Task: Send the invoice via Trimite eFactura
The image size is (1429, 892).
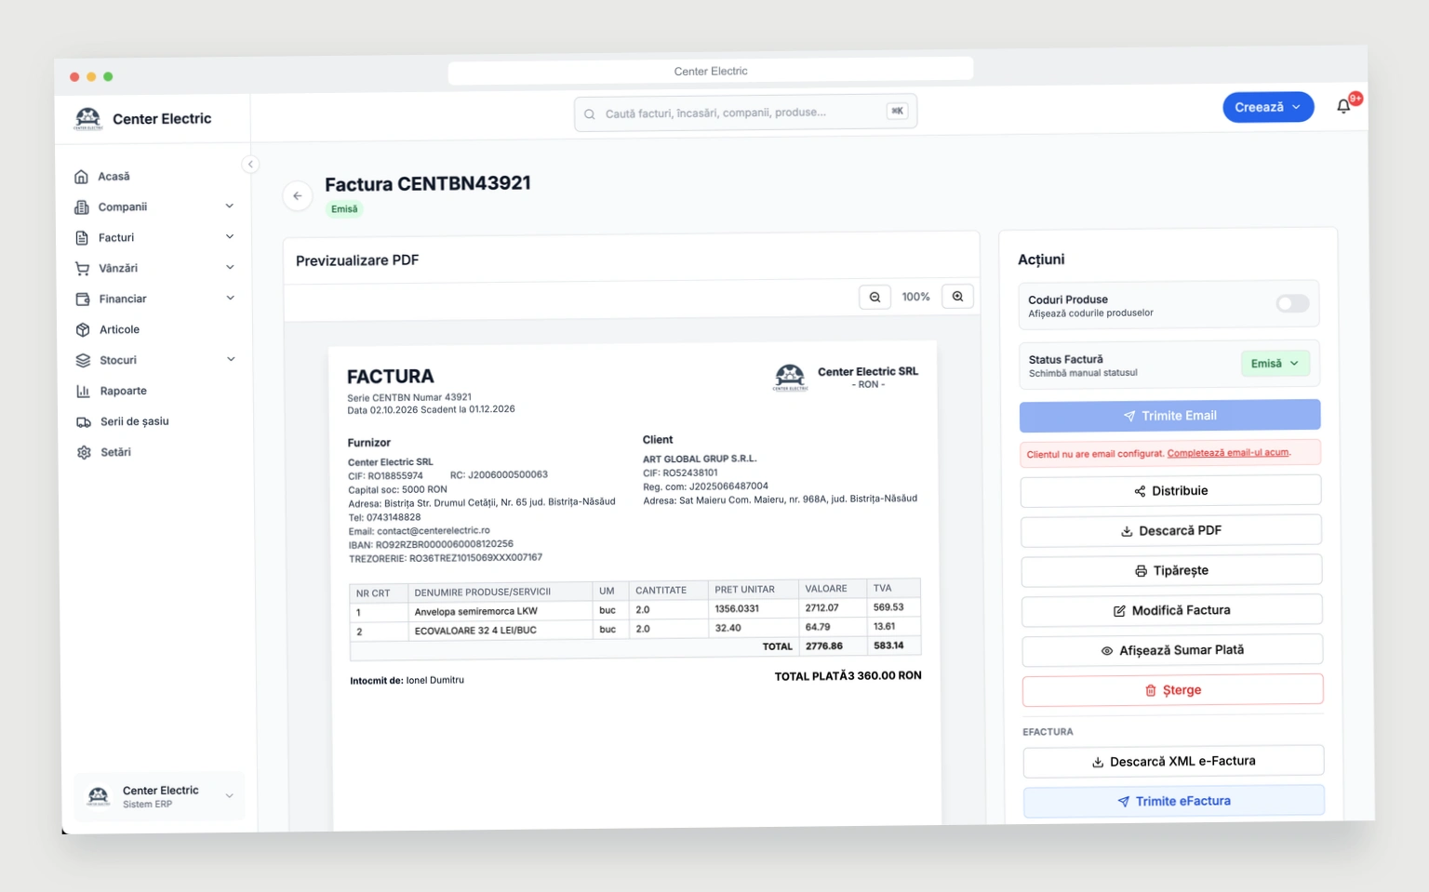Action: click(x=1174, y=801)
